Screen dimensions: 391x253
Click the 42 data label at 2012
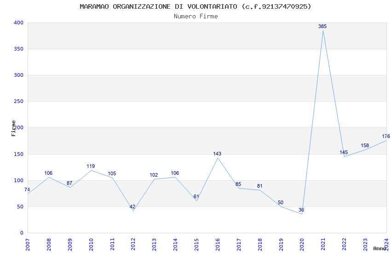132,207
